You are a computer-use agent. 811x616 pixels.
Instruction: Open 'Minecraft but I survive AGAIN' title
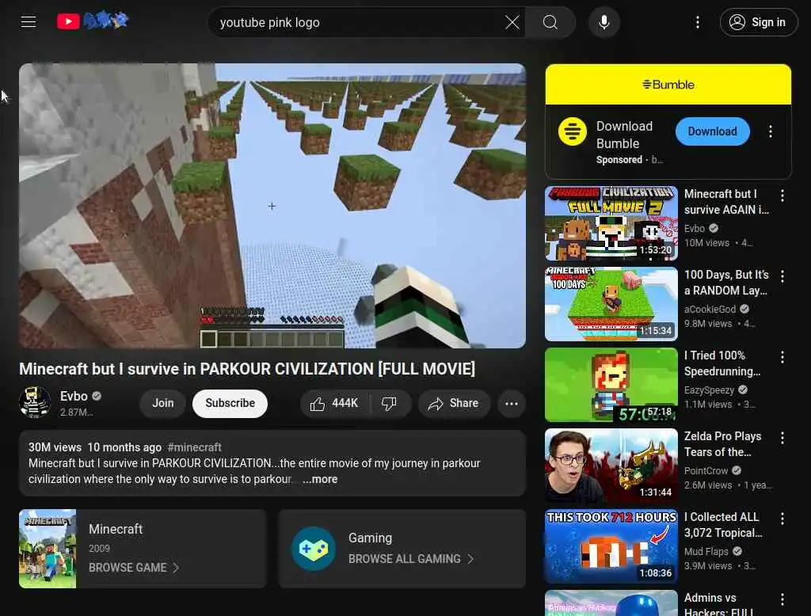tap(725, 202)
